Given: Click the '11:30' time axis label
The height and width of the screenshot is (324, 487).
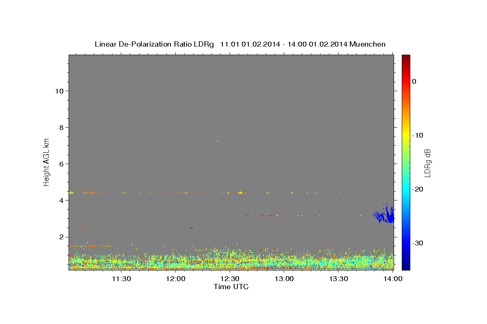Looking at the screenshot, I should point(121,278).
